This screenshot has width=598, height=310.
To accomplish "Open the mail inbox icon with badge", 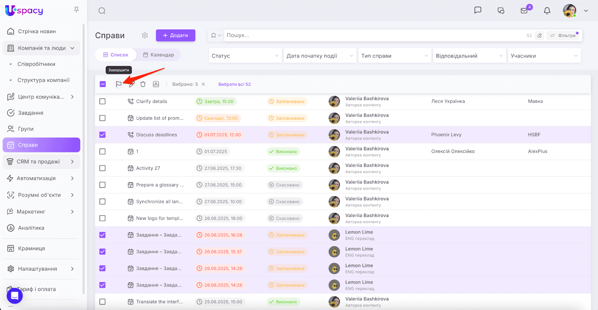I will click(x=524, y=10).
